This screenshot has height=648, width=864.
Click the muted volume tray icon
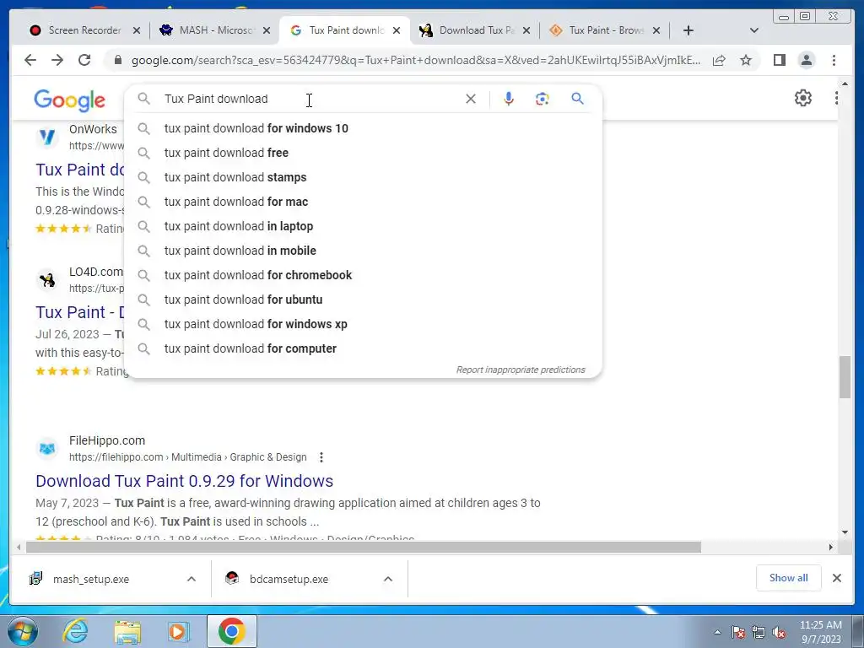coord(779,632)
